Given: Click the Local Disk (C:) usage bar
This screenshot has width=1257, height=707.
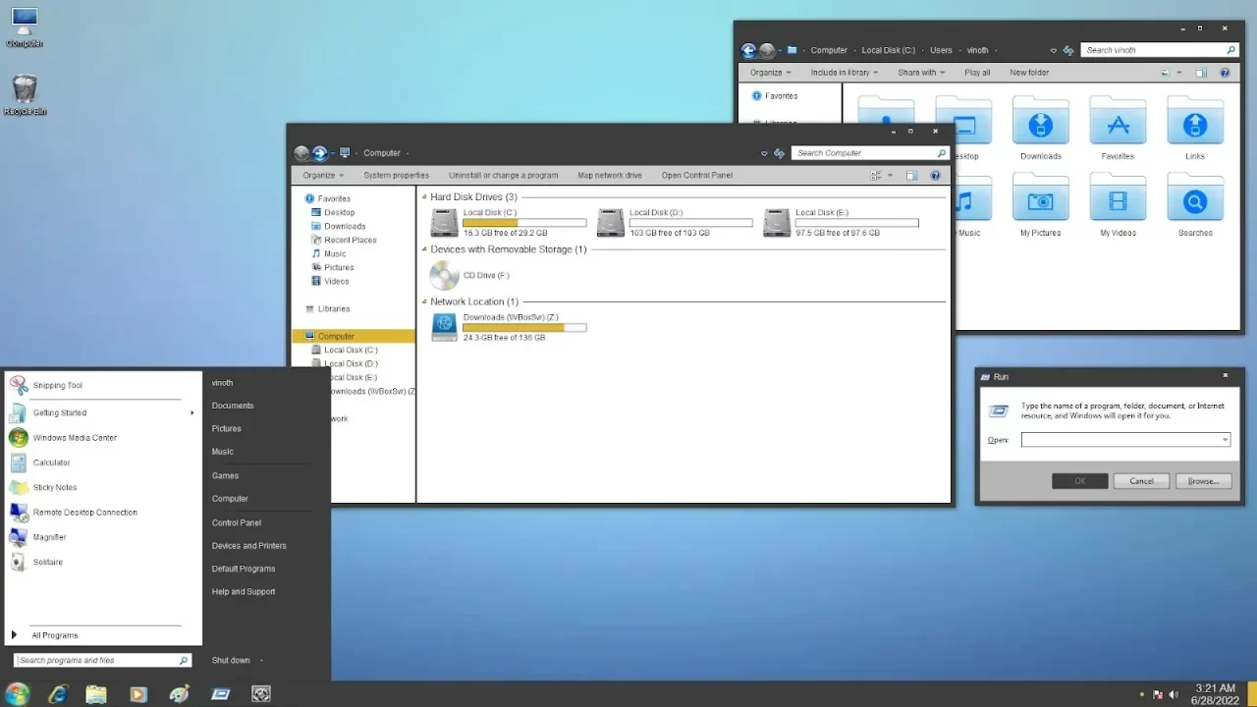Looking at the screenshot, I should (524, 223).
